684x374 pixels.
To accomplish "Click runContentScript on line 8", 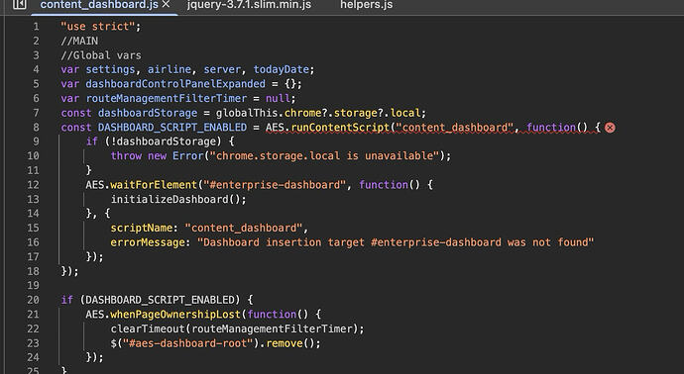I will 340,128.
